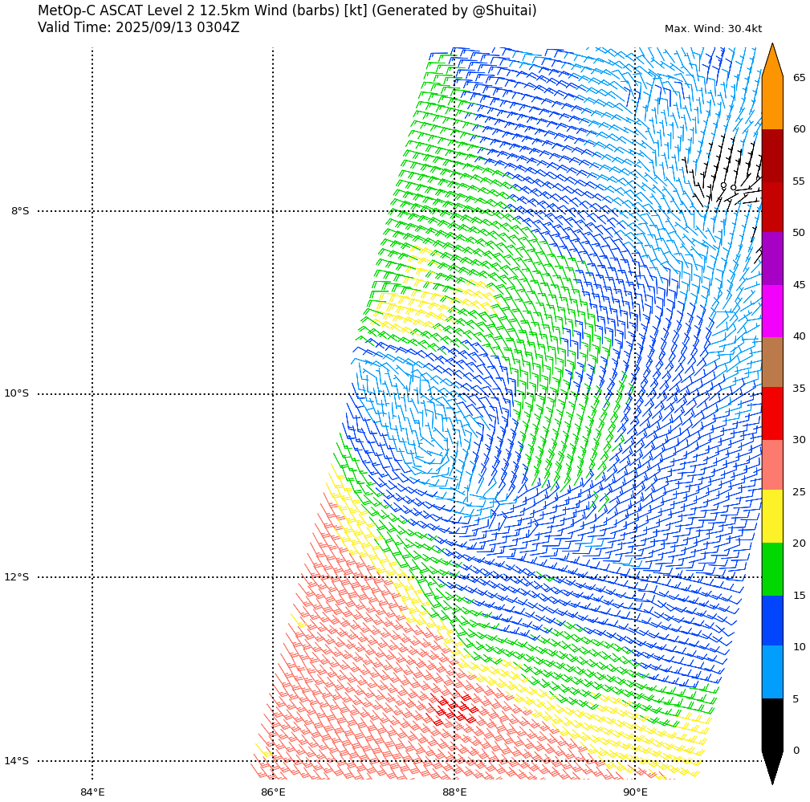Click the colorbar tick label 40

[799, 336]
